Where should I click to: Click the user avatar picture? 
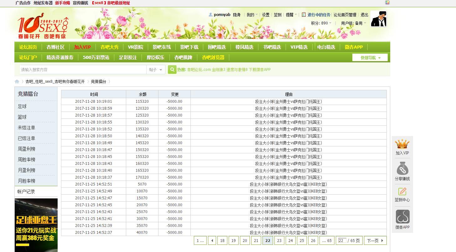[x=378, y=19]
